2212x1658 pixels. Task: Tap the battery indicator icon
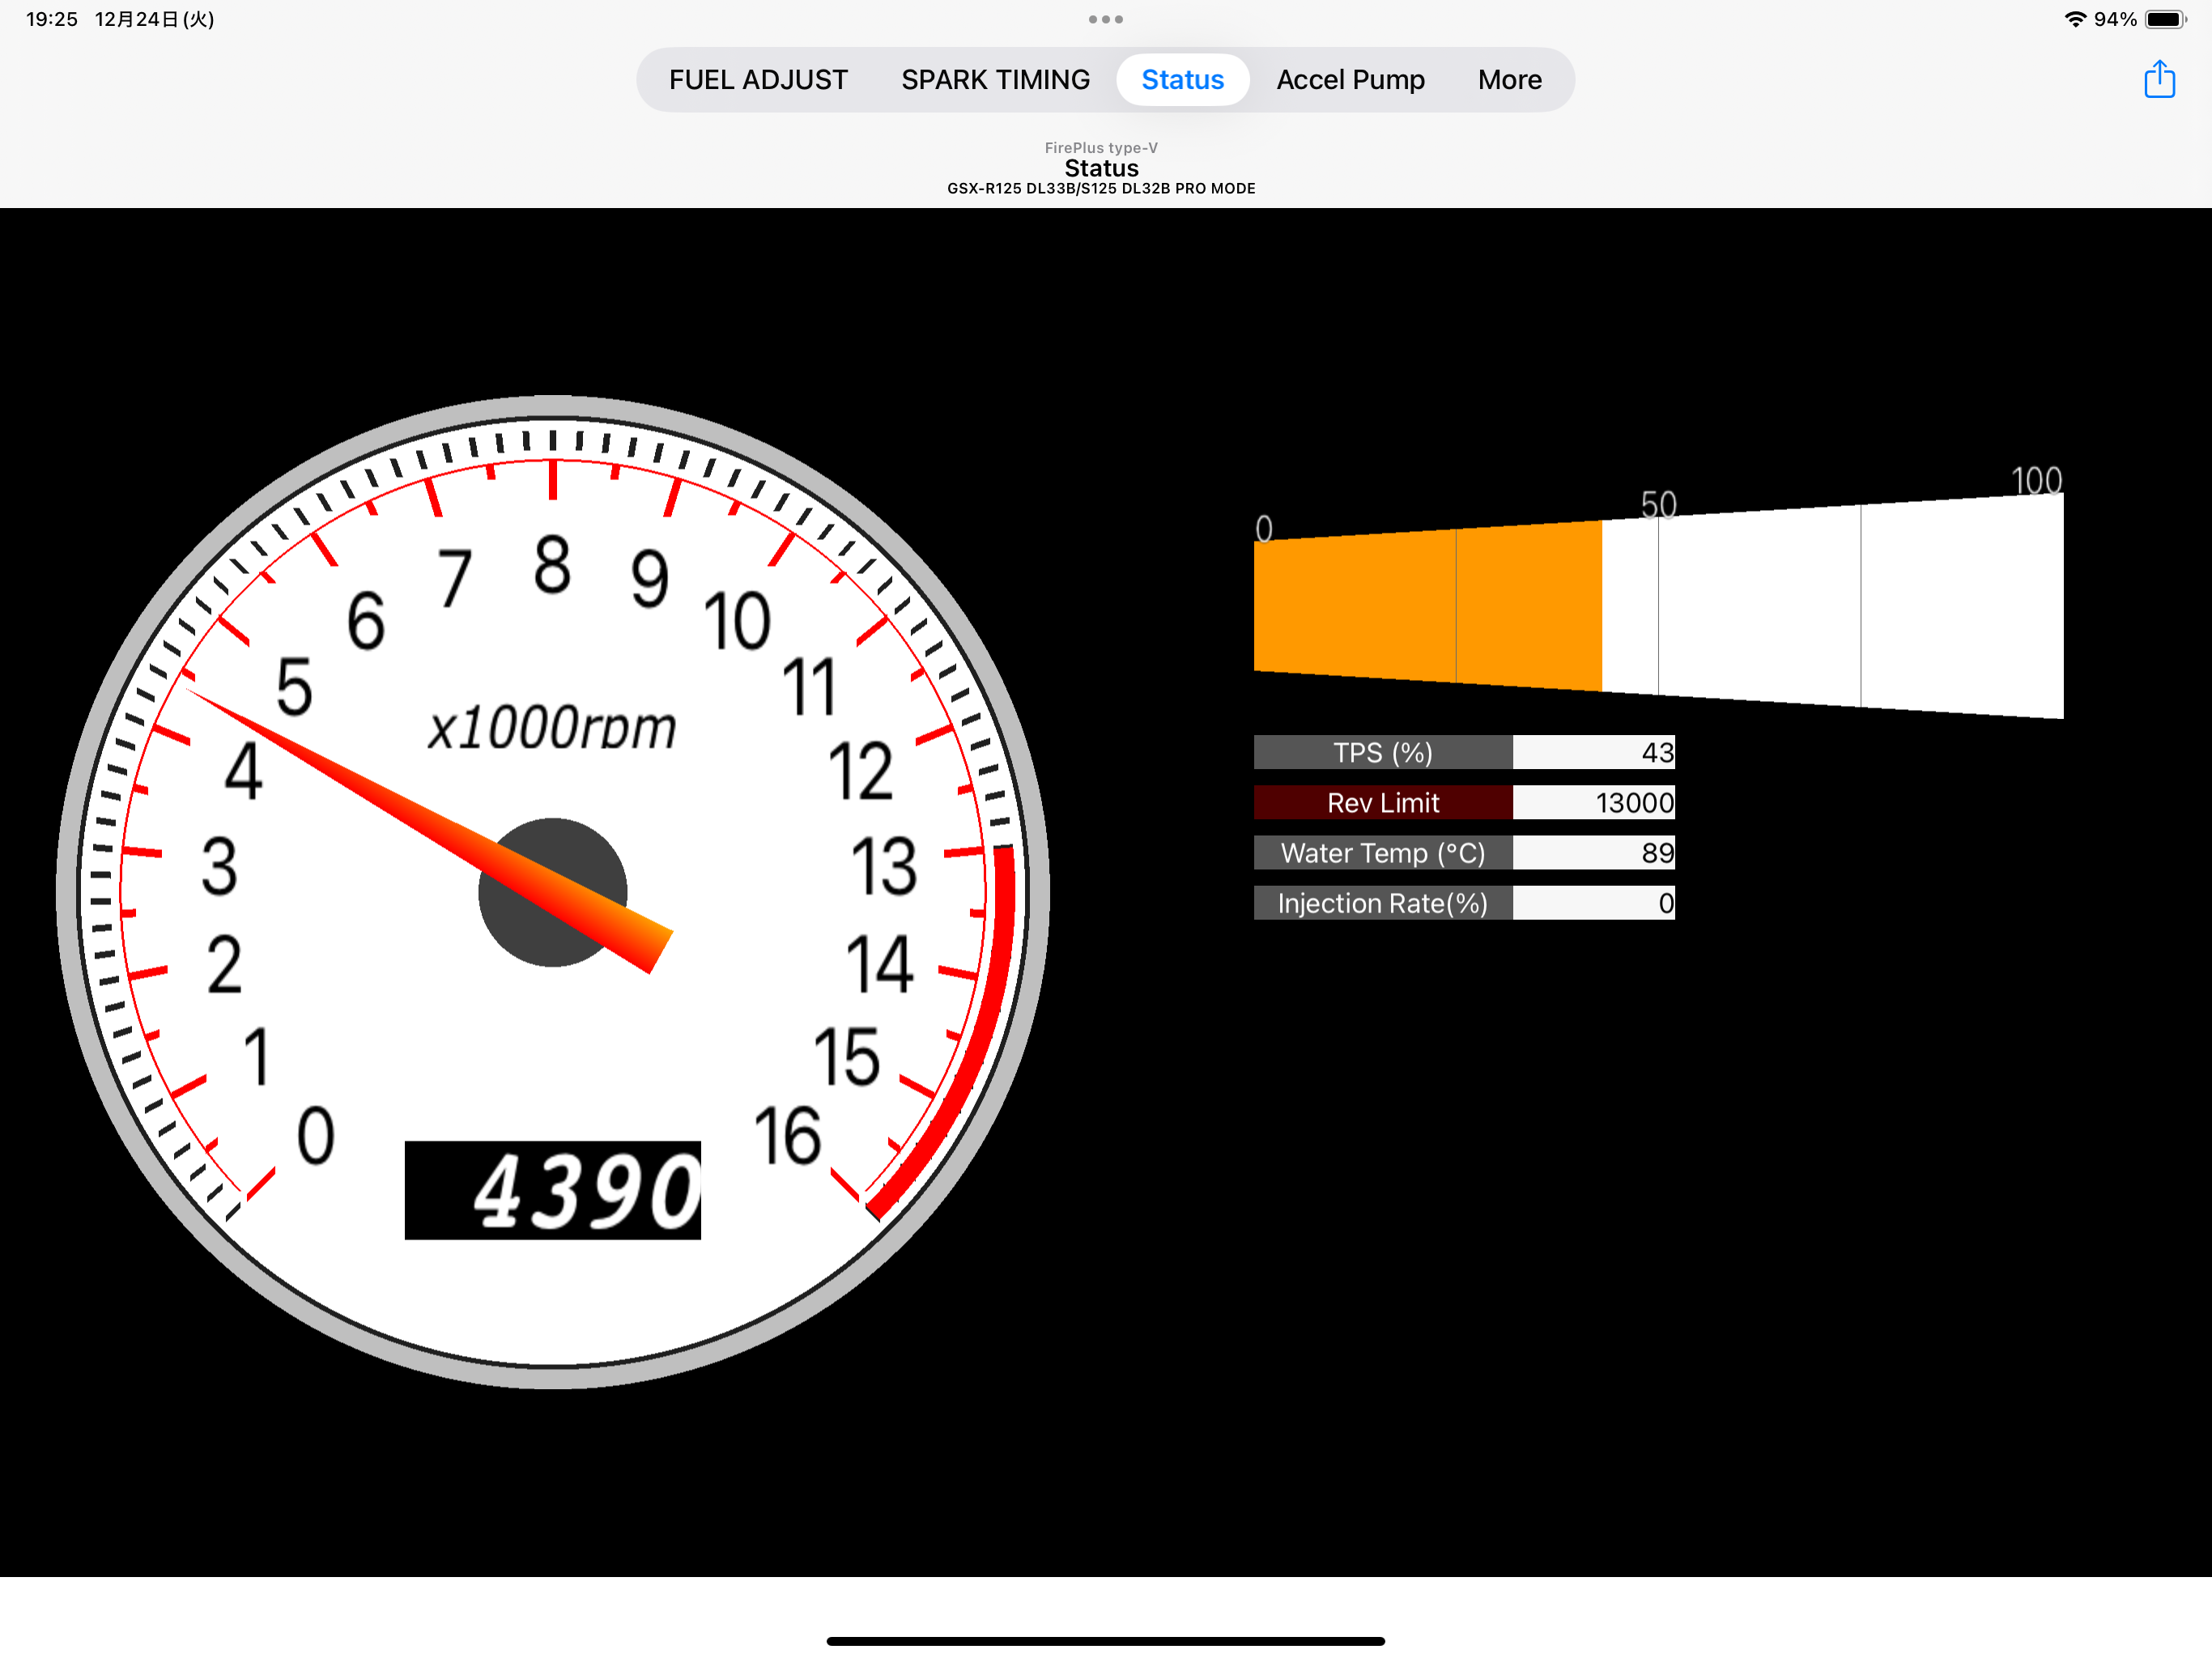pyautogui.click(x=2165, y=19)
